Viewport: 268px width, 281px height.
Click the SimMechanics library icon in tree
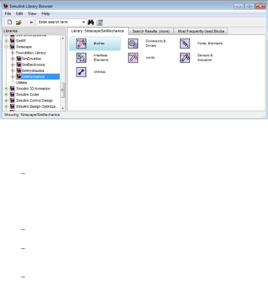click(x=19, y=77)
